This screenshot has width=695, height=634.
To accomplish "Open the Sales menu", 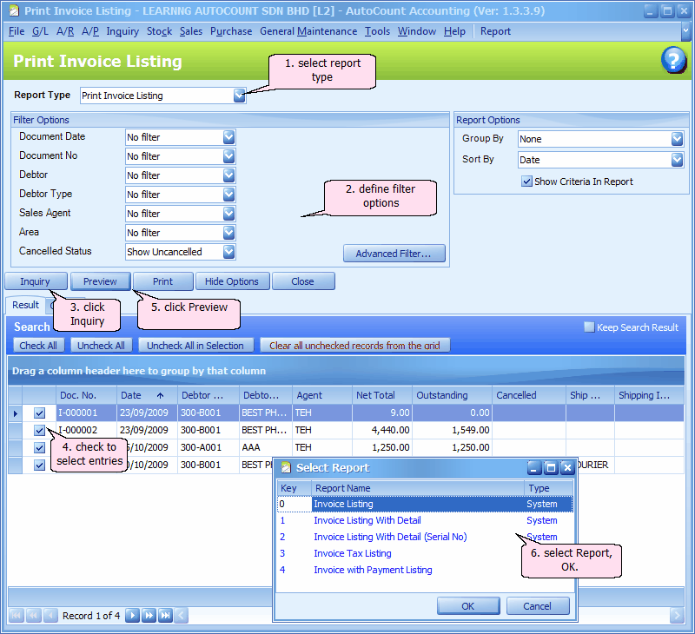I will (191, 31).
